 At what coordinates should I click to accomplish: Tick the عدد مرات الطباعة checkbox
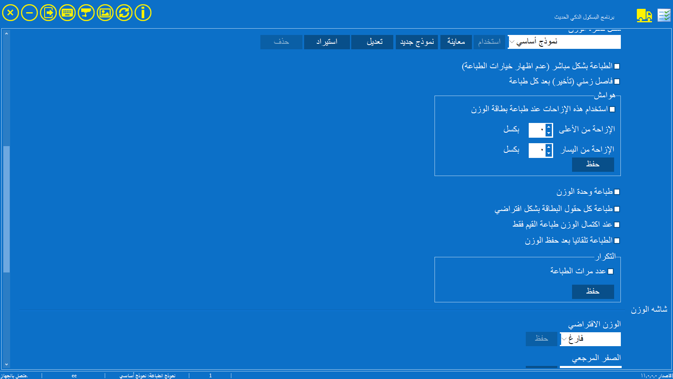[x=611, y=272]
